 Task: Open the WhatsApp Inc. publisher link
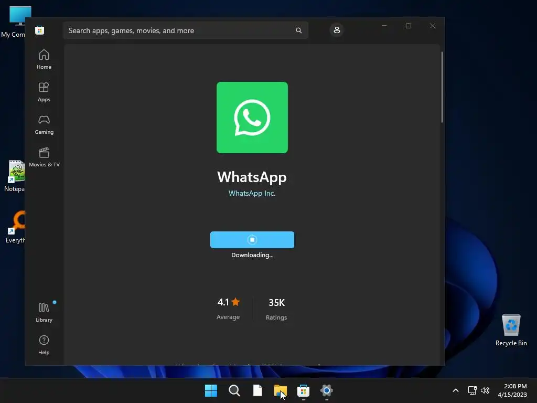pos(252,193)
